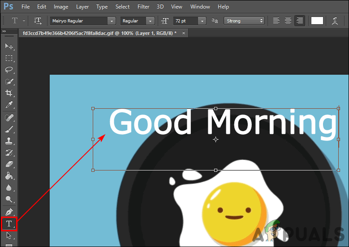The width and height of the screenshot is (349, 247).
Task: Click the white text color swatch
Action: coord(317,21)
